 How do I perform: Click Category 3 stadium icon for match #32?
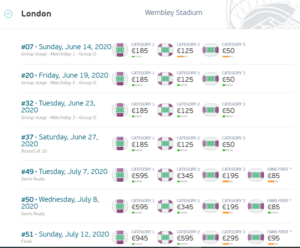pos(211,110)
